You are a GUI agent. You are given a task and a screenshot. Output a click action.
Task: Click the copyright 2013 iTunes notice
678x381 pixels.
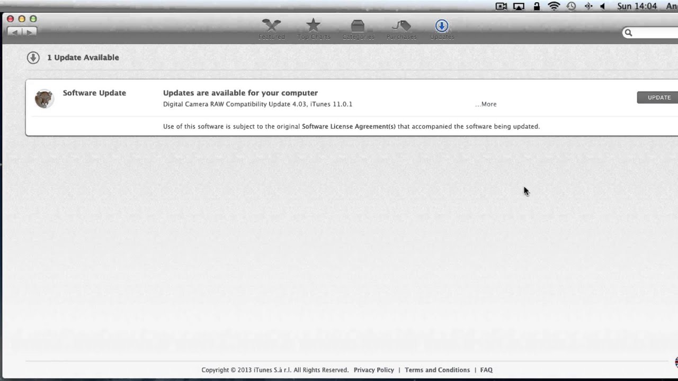[275, 370]
